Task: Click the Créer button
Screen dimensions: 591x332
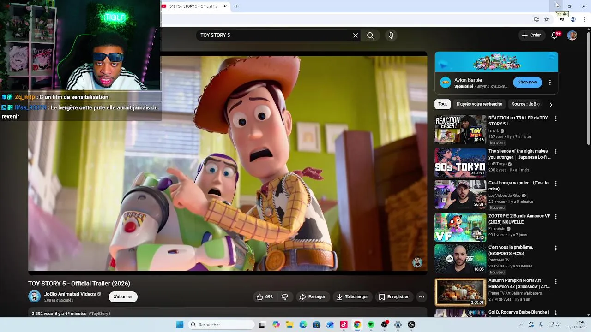Action: click(531, 36)
